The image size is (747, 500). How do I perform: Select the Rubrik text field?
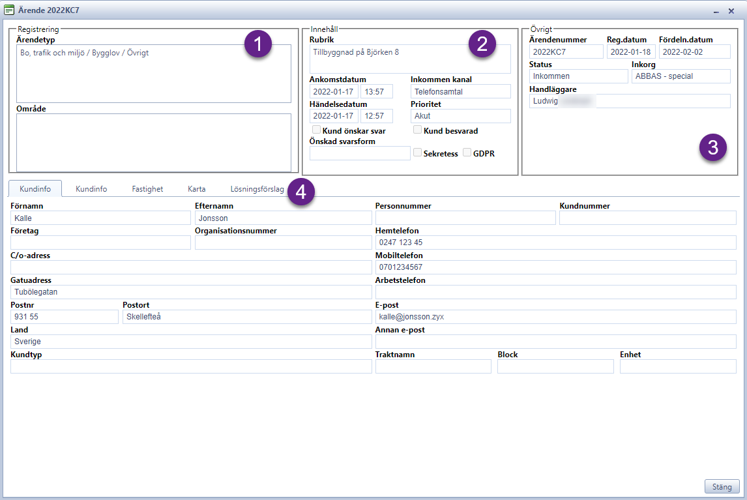(410, 59)
